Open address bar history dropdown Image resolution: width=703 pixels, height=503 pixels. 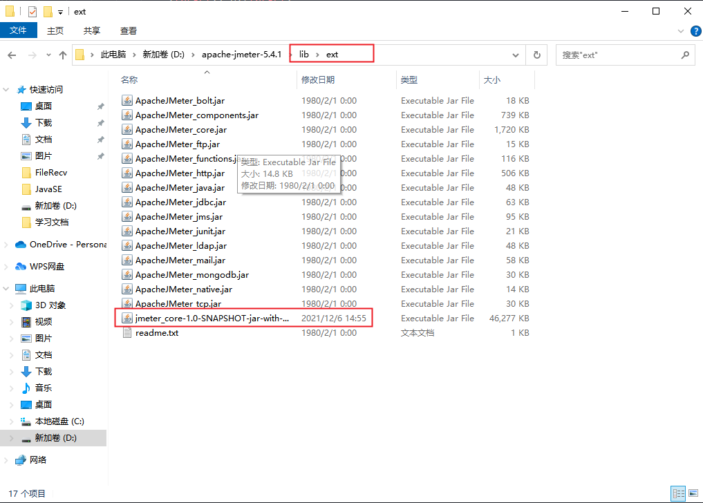(516, 55)
